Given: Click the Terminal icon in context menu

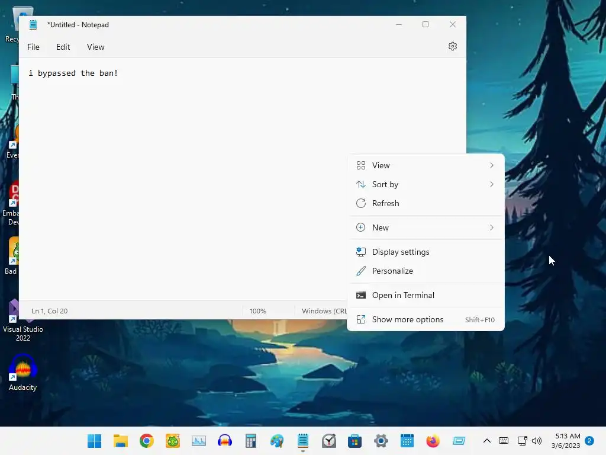Looking at the screenshot, I should 360,295.
